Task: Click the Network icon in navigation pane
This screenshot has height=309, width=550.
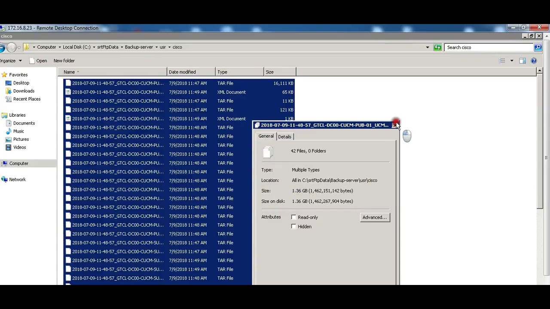Action: [x=4, y=179]
